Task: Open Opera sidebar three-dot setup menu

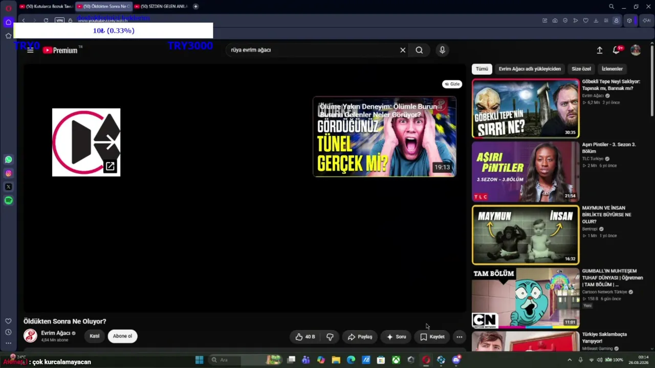Action: [8, 343]
